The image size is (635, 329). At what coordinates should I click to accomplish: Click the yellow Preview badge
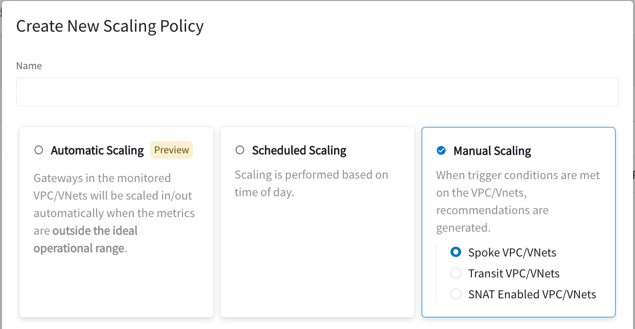[171, 150]
